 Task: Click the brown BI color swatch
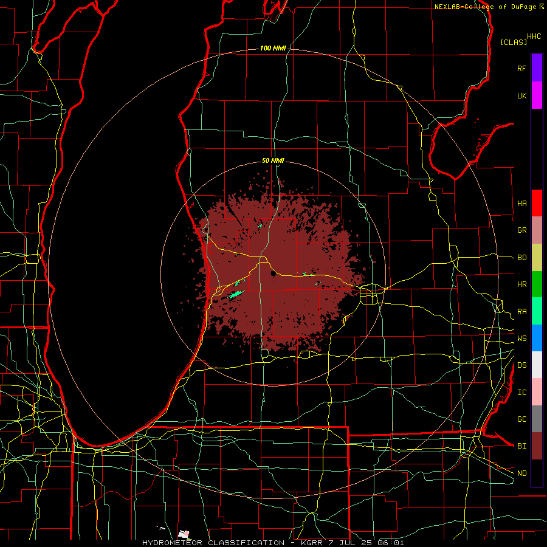537,446
